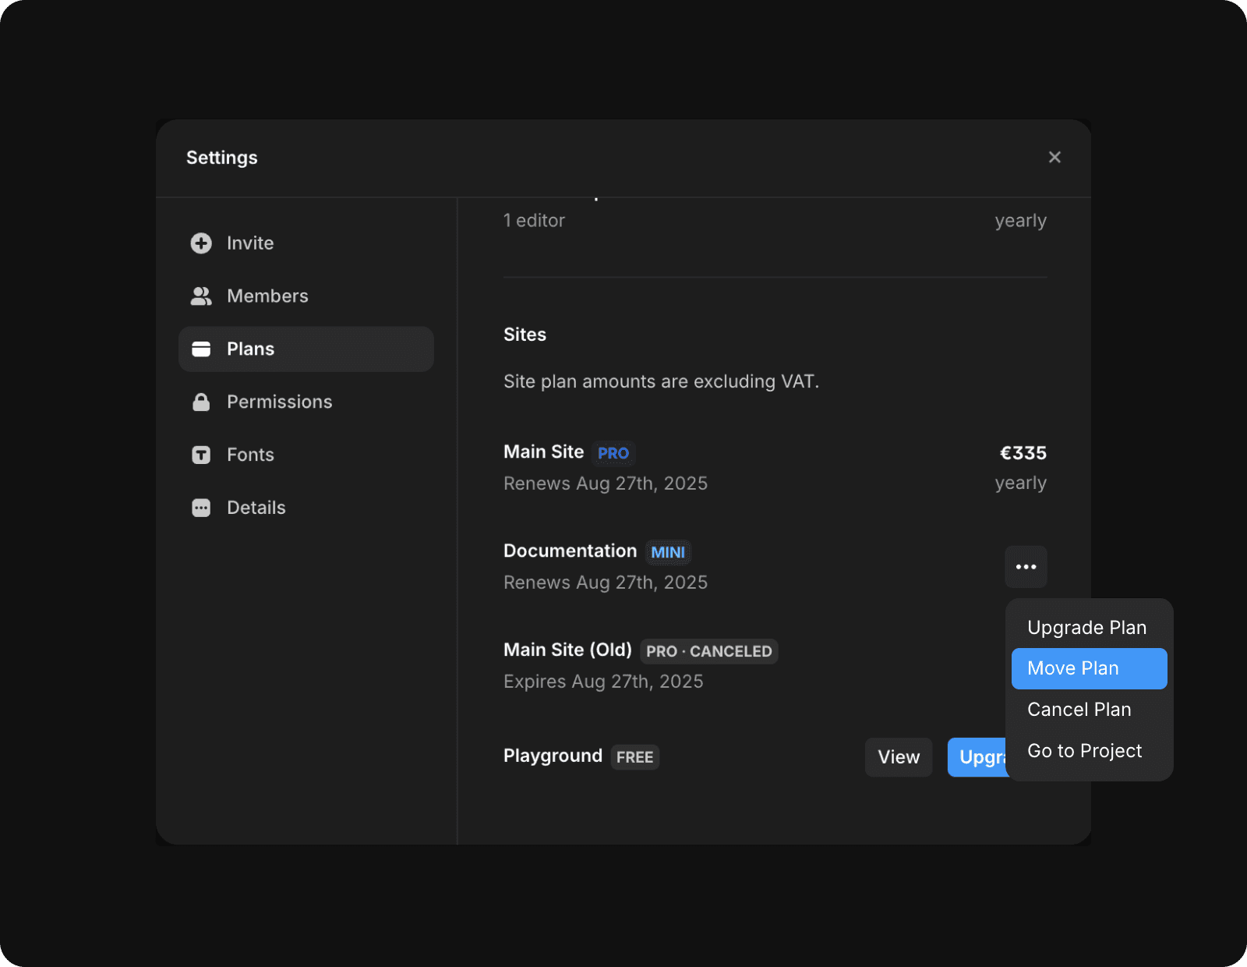Click the Invite plus icon
Viewport: 1247px width, 967px height.
[201, 243]
